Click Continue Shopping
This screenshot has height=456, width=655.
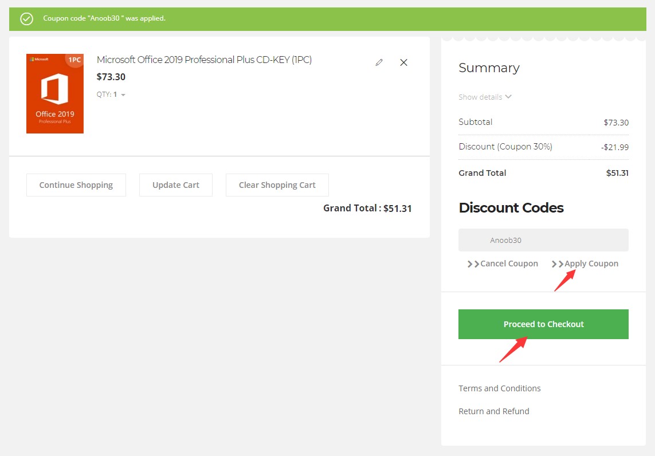coord(76,184)
